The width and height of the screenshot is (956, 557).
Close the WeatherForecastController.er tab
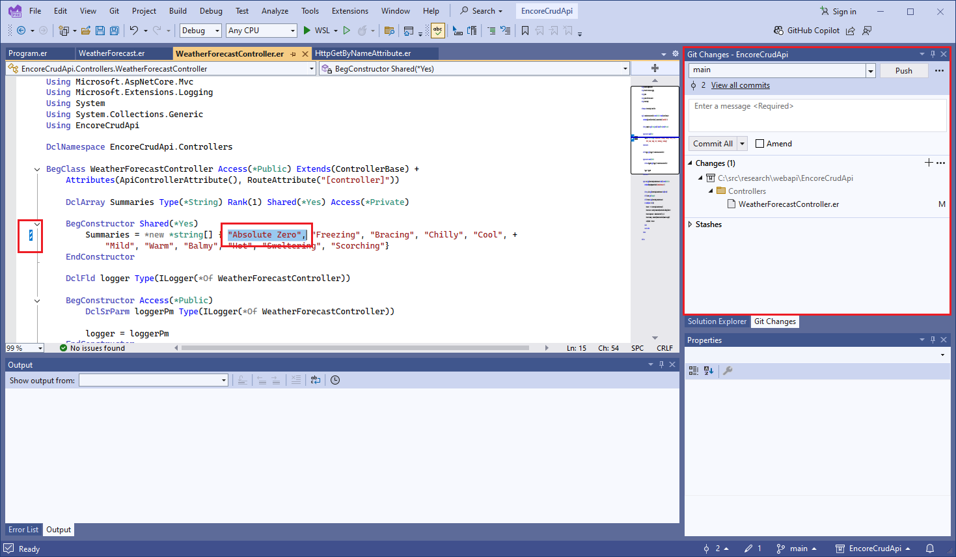(x=305, y=54)
